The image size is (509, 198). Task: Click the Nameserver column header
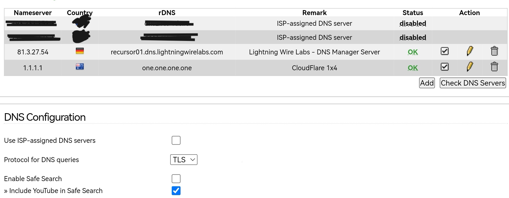click(x=33, y=13)
